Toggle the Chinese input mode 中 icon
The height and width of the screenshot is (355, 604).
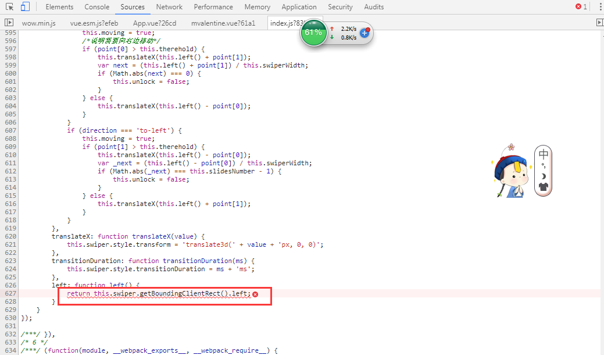543,154
